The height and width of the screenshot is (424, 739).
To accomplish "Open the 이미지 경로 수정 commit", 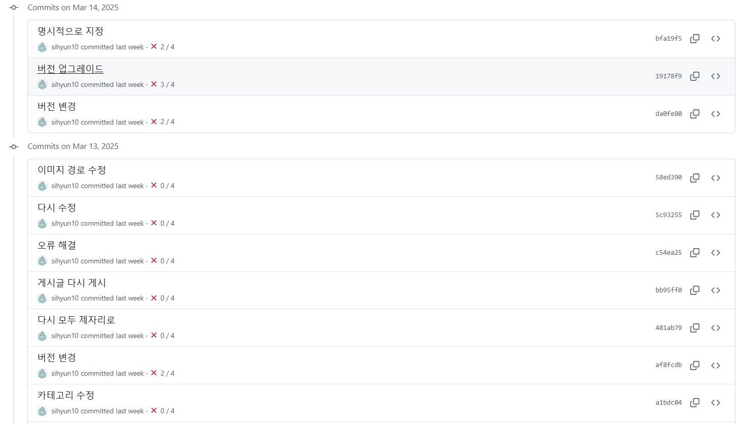I will (72, 170).
